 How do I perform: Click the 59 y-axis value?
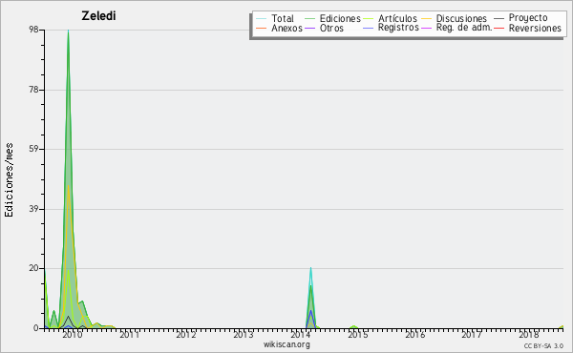point(33,149)
